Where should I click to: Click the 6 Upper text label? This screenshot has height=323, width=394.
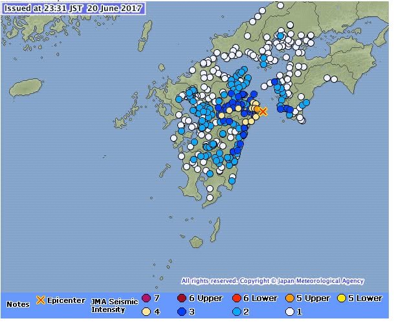point(205,299)
